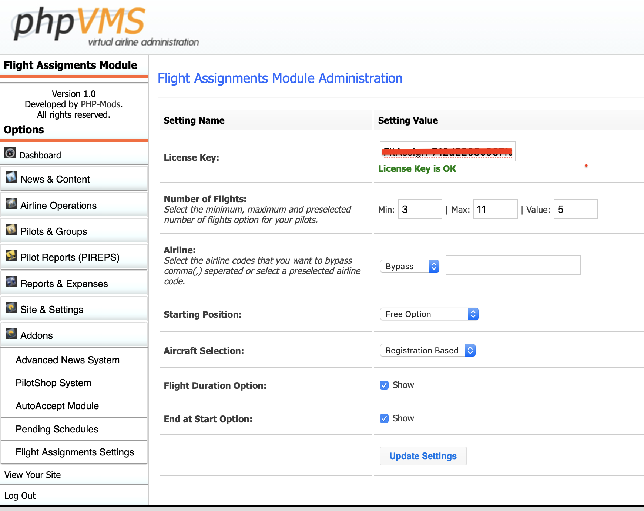Open Pending Schedules addon
This screenshot has width=644, height=511.
tap(74, 429)
